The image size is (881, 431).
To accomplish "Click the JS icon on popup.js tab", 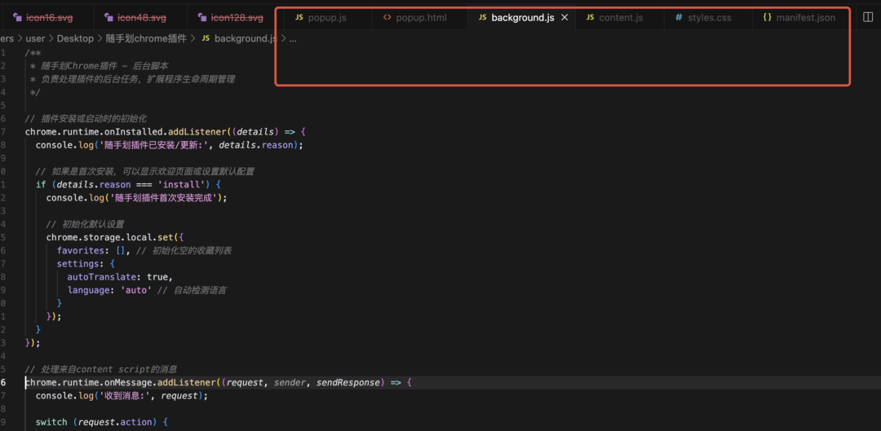I will (299, 17).
